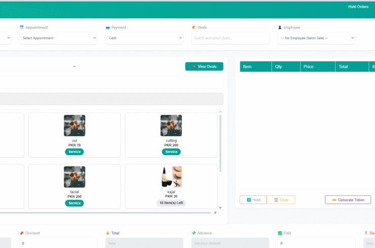This screenshot has width=375, height=248.
Task: Click the card icon beside Payment
Action: [x=107, y=28]
